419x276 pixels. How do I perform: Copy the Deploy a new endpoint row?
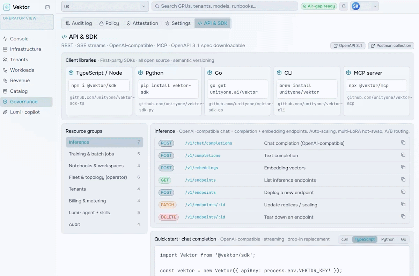click(x=403, y=192)
